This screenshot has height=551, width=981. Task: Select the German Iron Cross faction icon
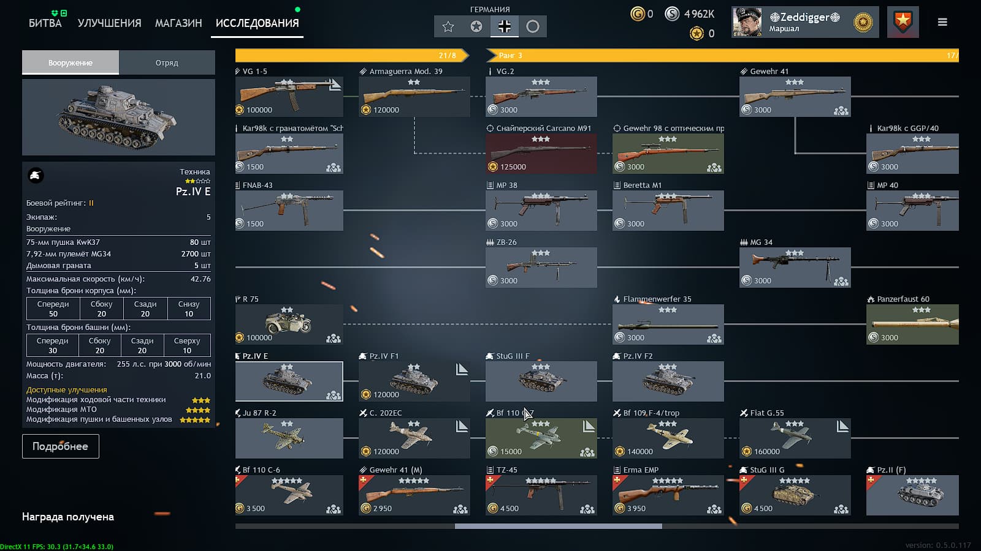point(505,26)
